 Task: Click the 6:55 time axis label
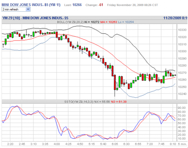[138, 144]
